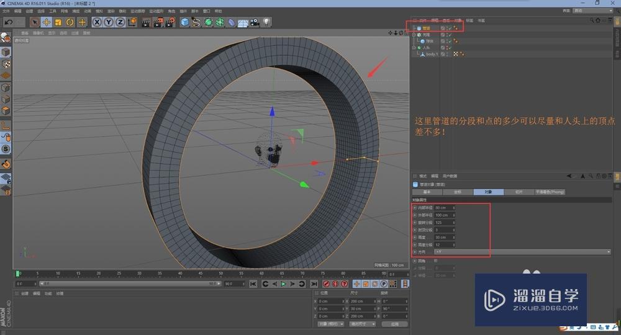This screenshot has height=335, width=621.
Task: Switch to the 基本 attributes tab
Action: (x=427, y=192)
